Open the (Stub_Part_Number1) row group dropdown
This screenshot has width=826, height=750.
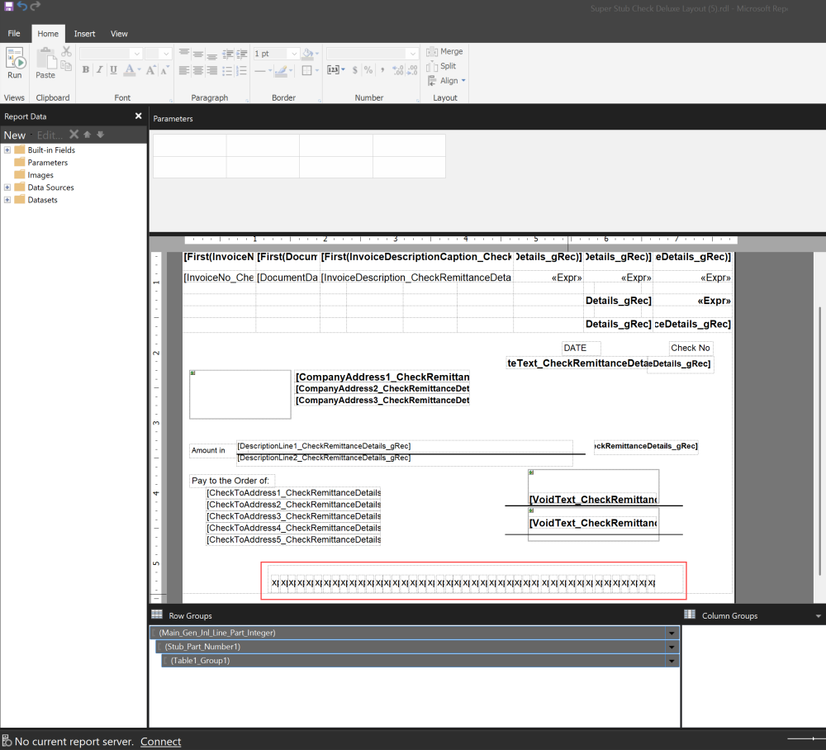click(x=672, y=646)
